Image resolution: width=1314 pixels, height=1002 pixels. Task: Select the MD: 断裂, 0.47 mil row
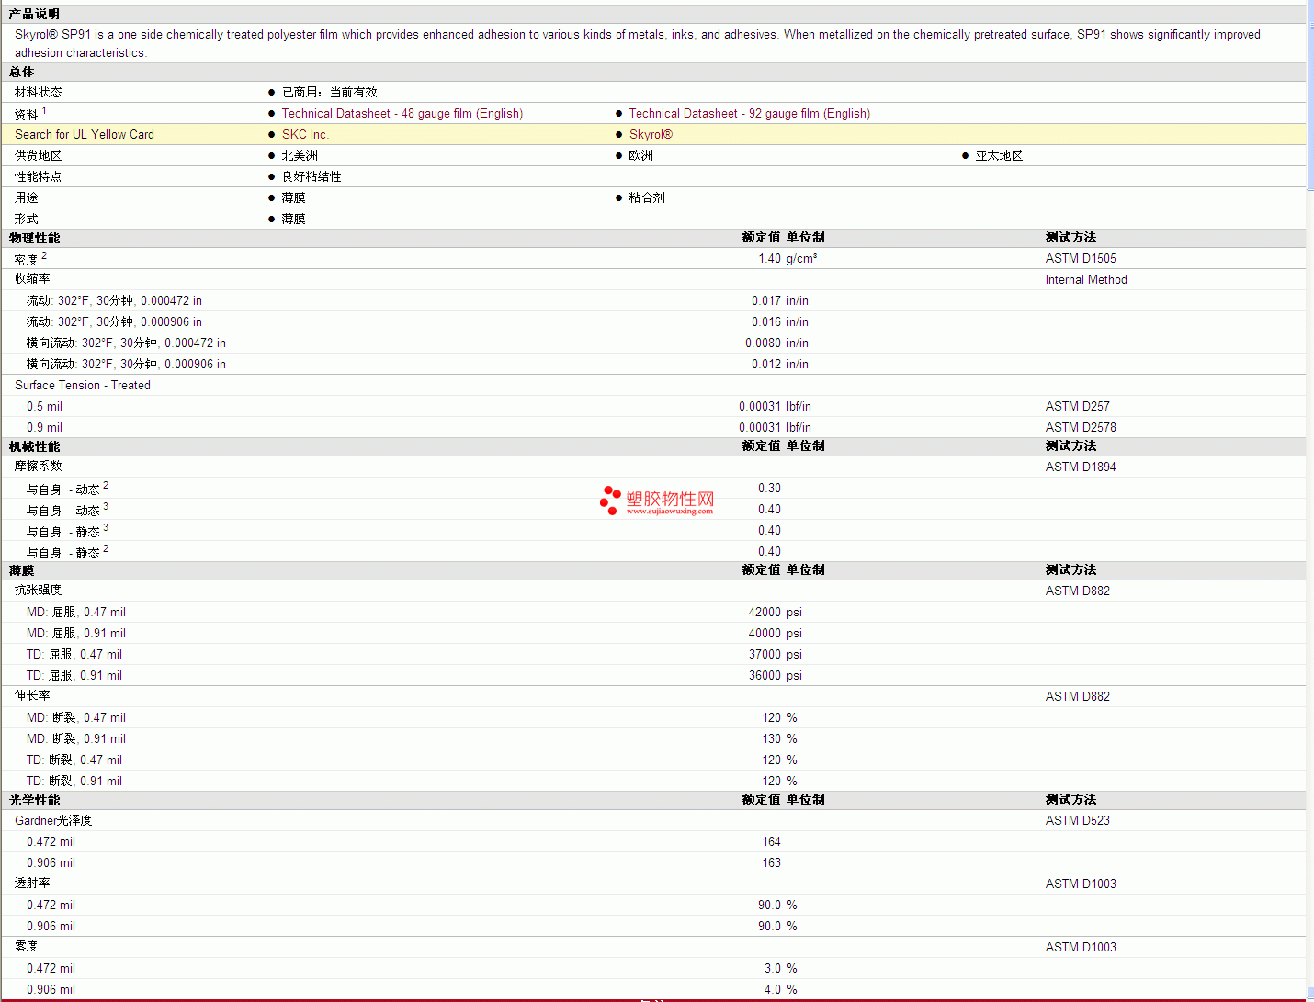pyautogui.click(x=653, y=718)
